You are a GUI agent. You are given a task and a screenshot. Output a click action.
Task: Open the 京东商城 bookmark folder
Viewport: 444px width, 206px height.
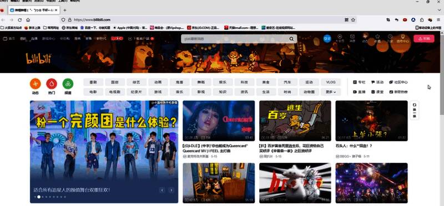pyautogui.click(x=70, y=28)
